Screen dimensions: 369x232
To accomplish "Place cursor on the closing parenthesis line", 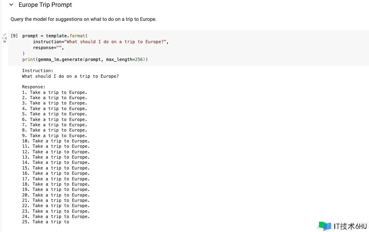I will pos(24,53).
